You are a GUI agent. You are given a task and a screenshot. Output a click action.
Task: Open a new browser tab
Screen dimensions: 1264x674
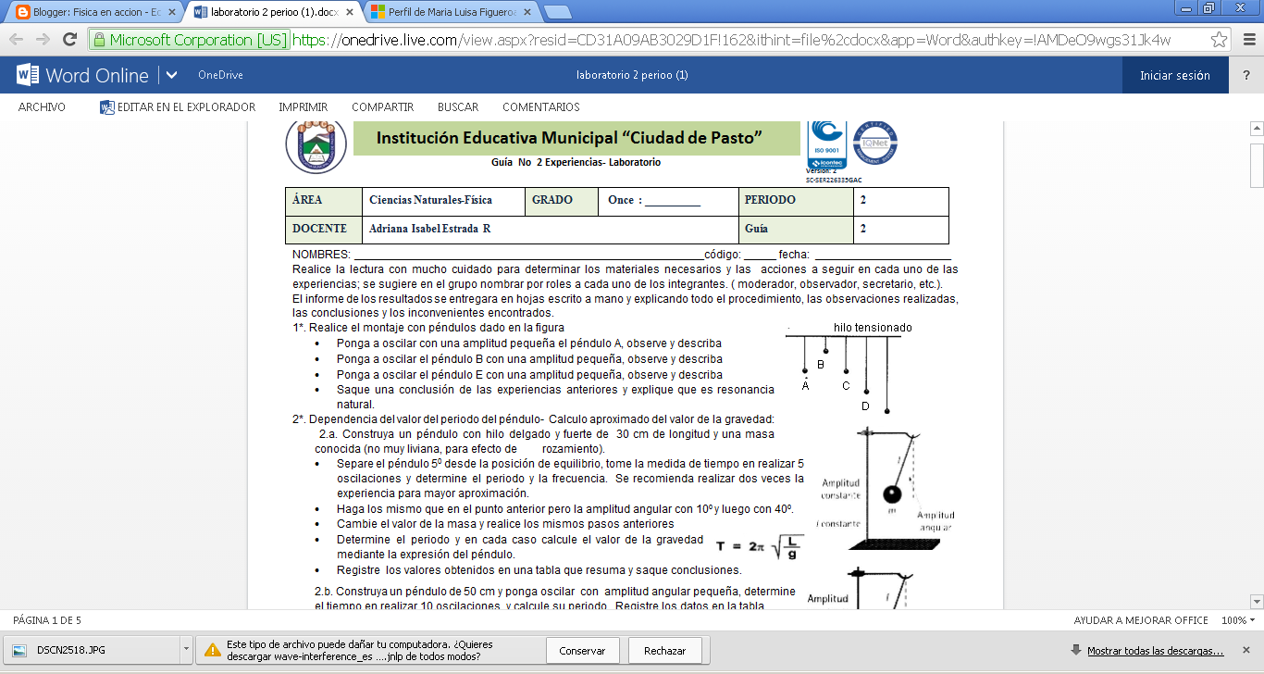click(557, 13)
